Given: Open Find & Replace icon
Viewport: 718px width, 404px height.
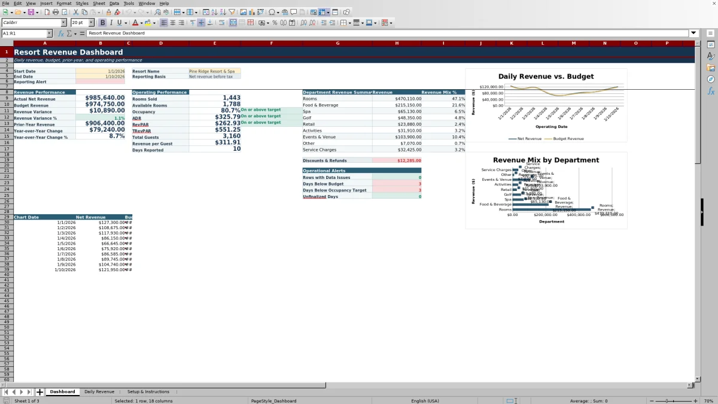Looking at the screenshot, I should coord(157,12).
